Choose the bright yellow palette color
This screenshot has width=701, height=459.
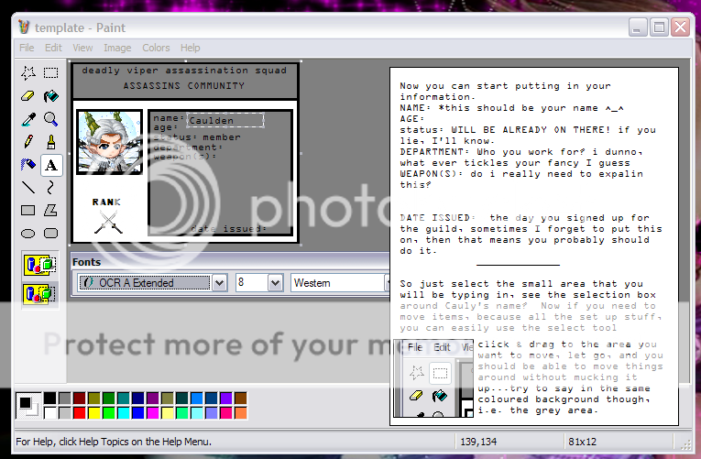(93, 413)
